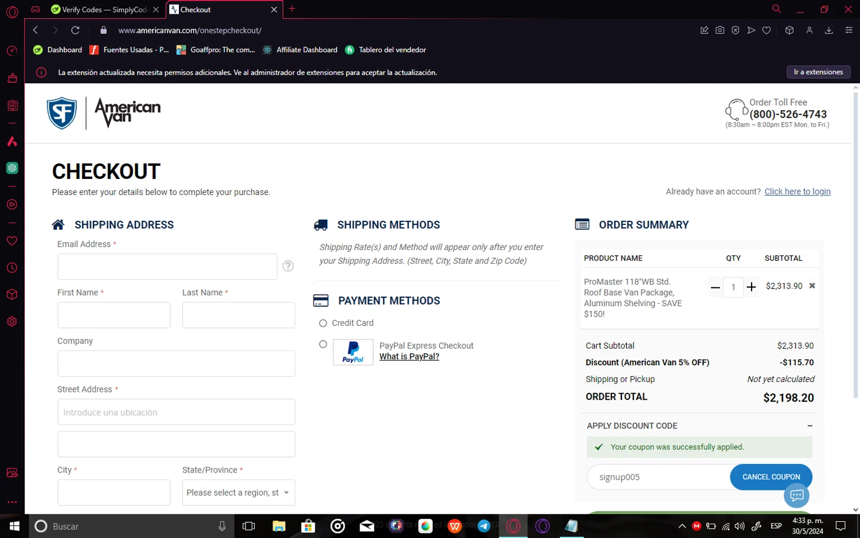This screenshot has height=538, width=860.
Task: Open File Explorer from the taskbar
Action: tap(279, 526)
